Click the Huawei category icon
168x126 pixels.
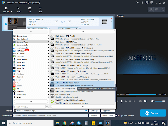coord(14,77)
